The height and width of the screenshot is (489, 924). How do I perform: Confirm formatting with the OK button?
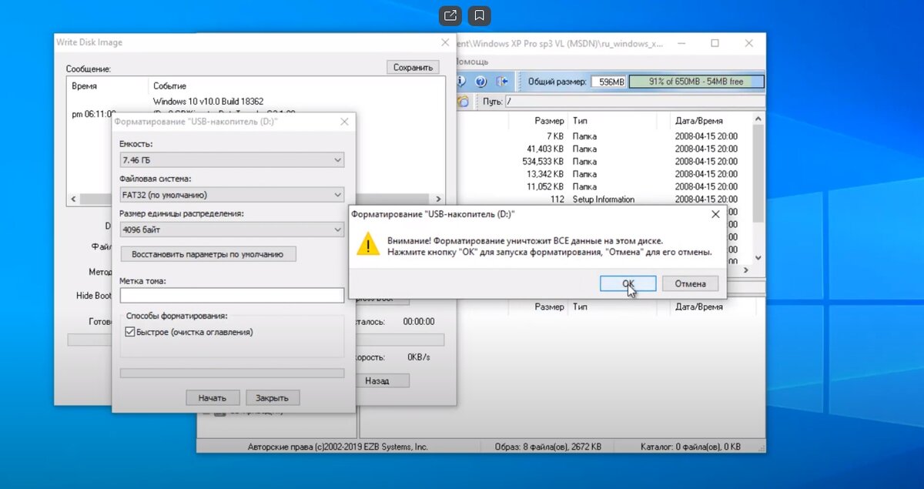[x=628, y=283]
